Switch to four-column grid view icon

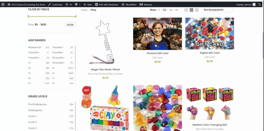(x=197, y=10)
